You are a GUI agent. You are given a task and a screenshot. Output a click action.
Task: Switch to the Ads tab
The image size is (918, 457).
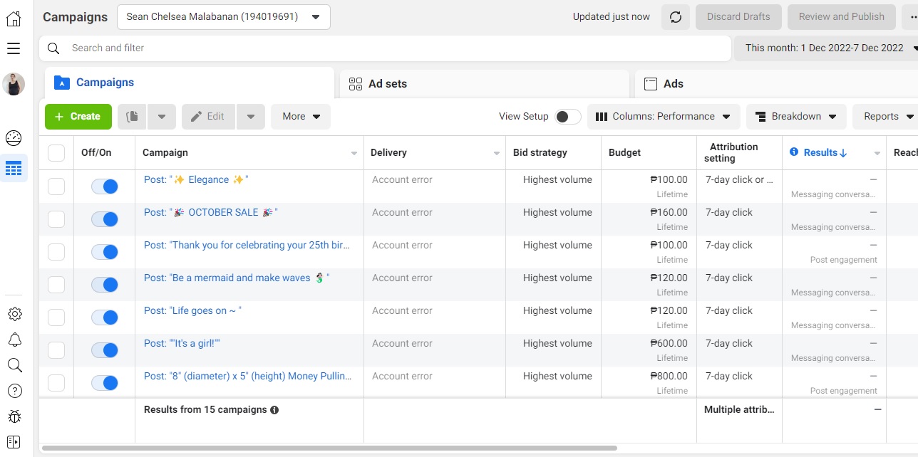click(673, 84)
